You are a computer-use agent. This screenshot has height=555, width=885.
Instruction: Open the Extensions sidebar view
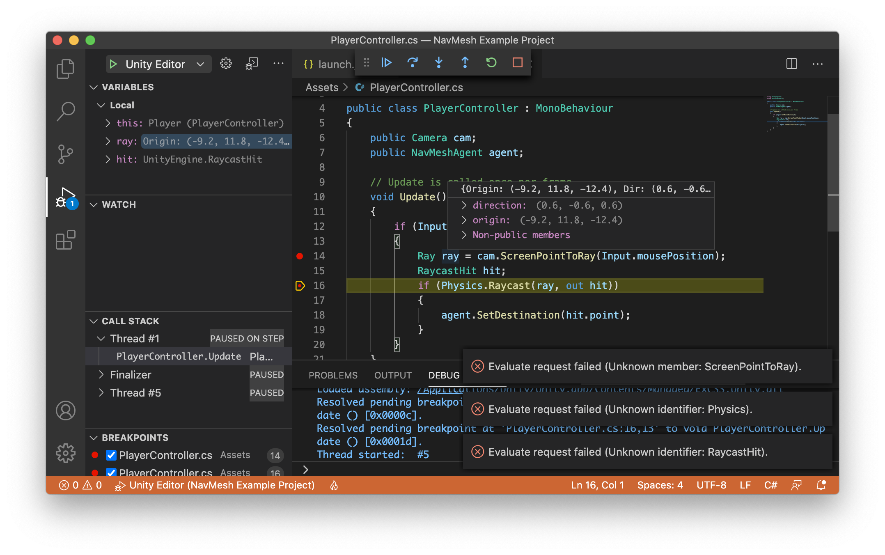pos(66,240)
